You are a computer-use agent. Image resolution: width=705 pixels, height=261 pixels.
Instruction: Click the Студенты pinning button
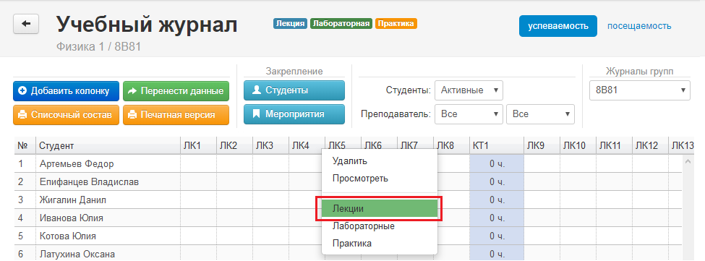[x=294, y=90]
